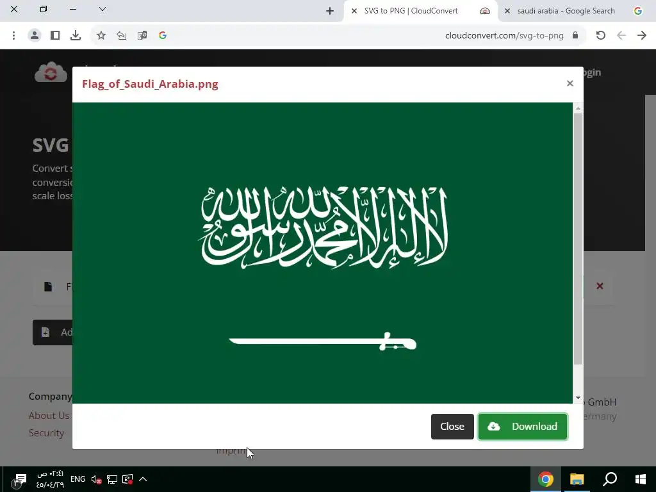Click the network icon in system tray

coord(111,479)
